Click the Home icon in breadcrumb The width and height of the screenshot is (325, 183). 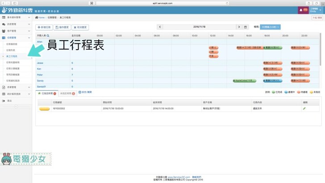[37, 17]
